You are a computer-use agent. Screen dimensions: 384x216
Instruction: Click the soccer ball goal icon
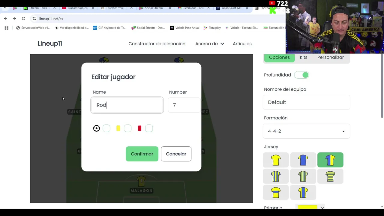click(x=96, y=128)
